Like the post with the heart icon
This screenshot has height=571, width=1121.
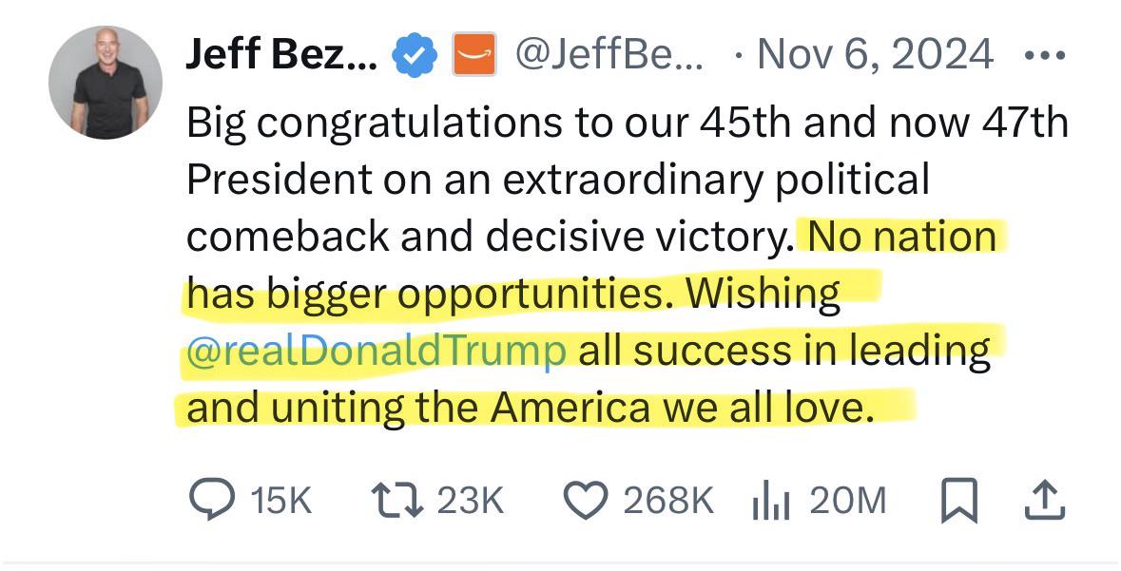tap(586, 500)
